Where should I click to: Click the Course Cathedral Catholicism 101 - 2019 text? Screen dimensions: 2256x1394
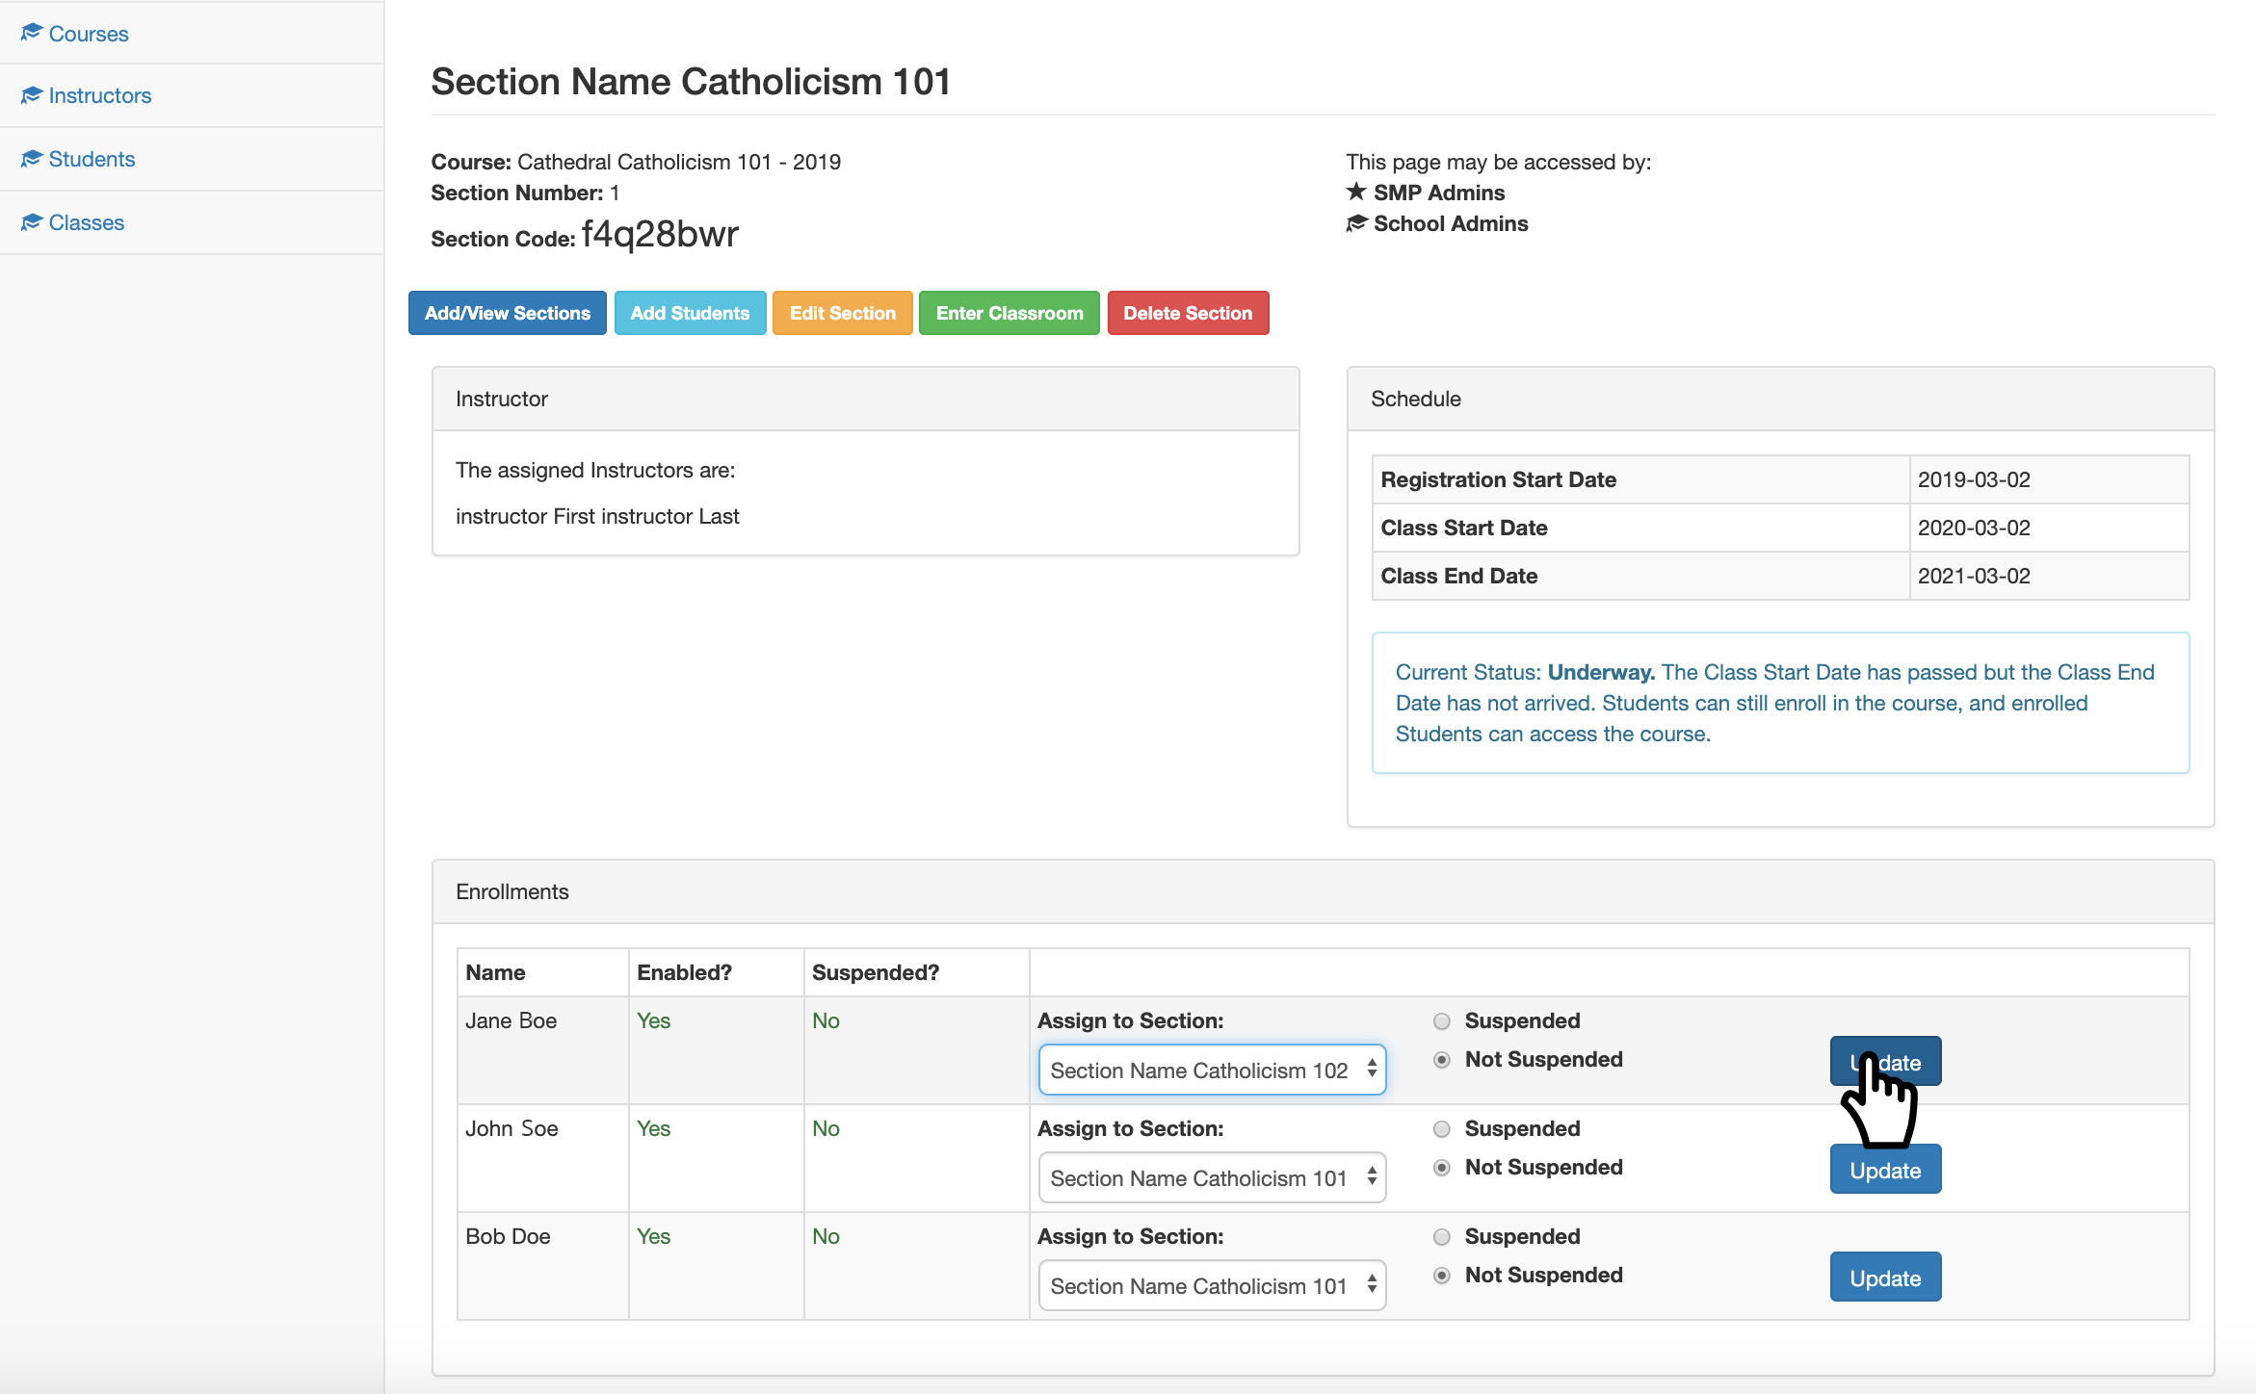(636, 162)
